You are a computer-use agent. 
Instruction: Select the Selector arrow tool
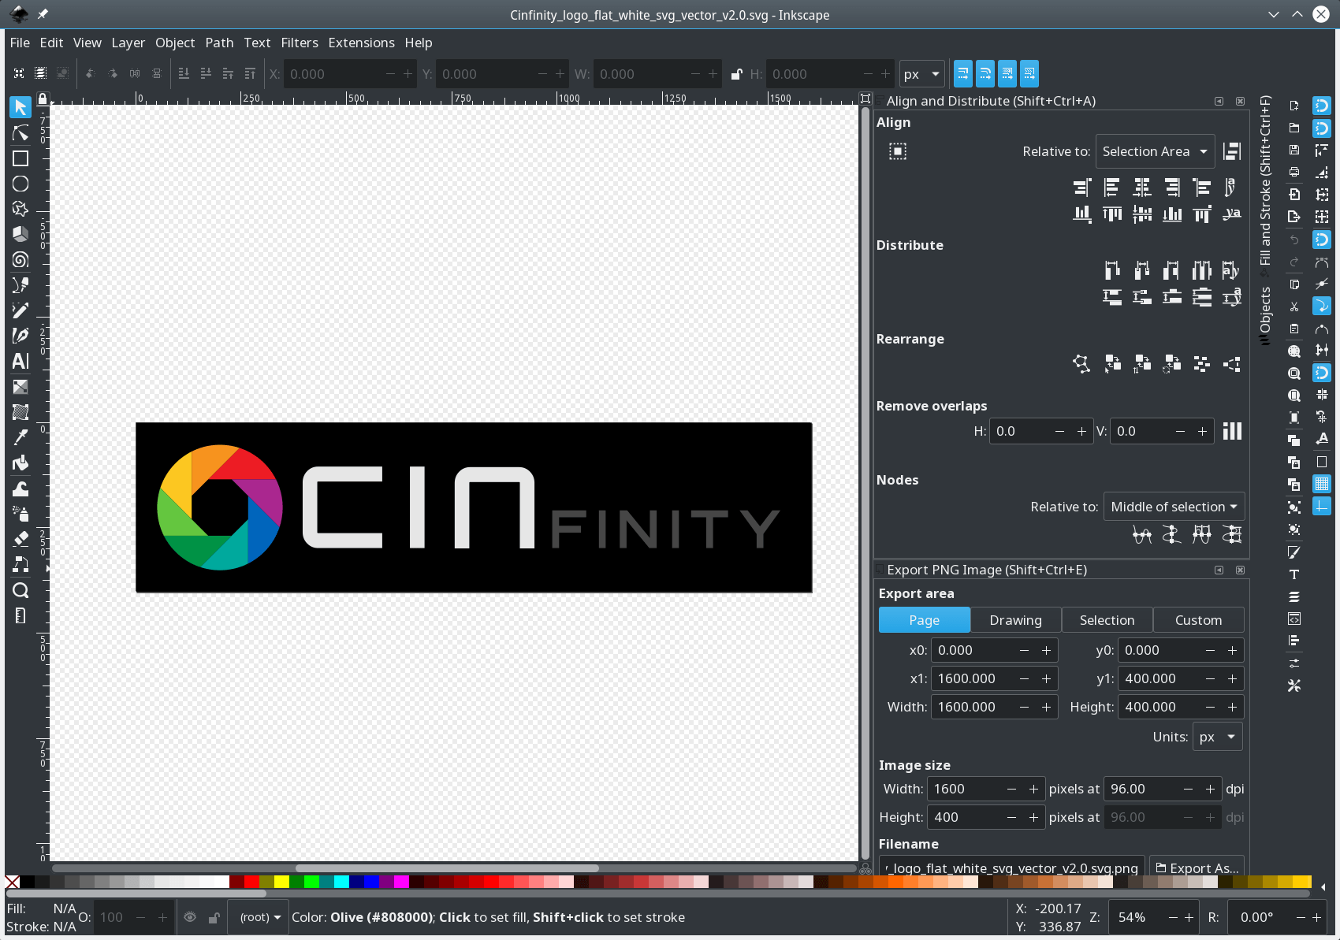(x=20, y=107)
